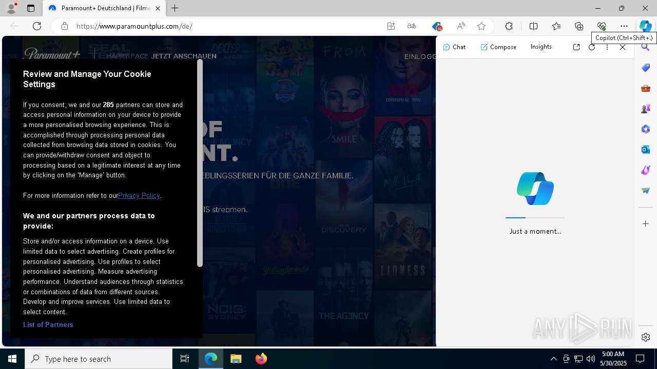657x369 pixels.
Task: Click the taskbar search box
Action: (x=99, y=359)
